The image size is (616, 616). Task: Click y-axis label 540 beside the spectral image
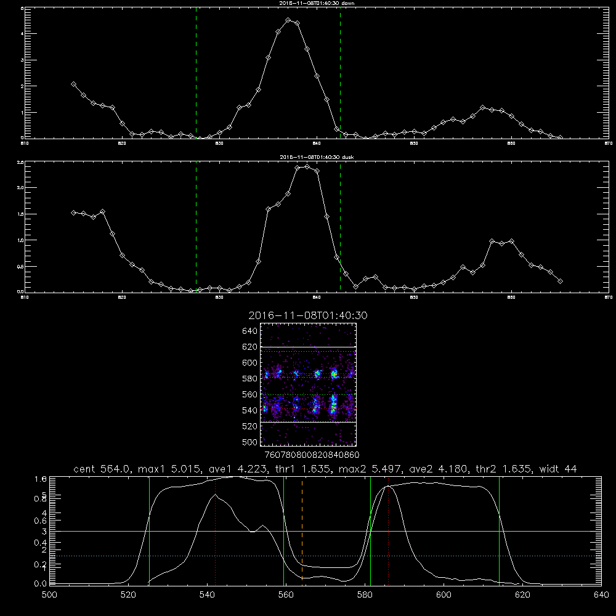(x=250, y=410)
